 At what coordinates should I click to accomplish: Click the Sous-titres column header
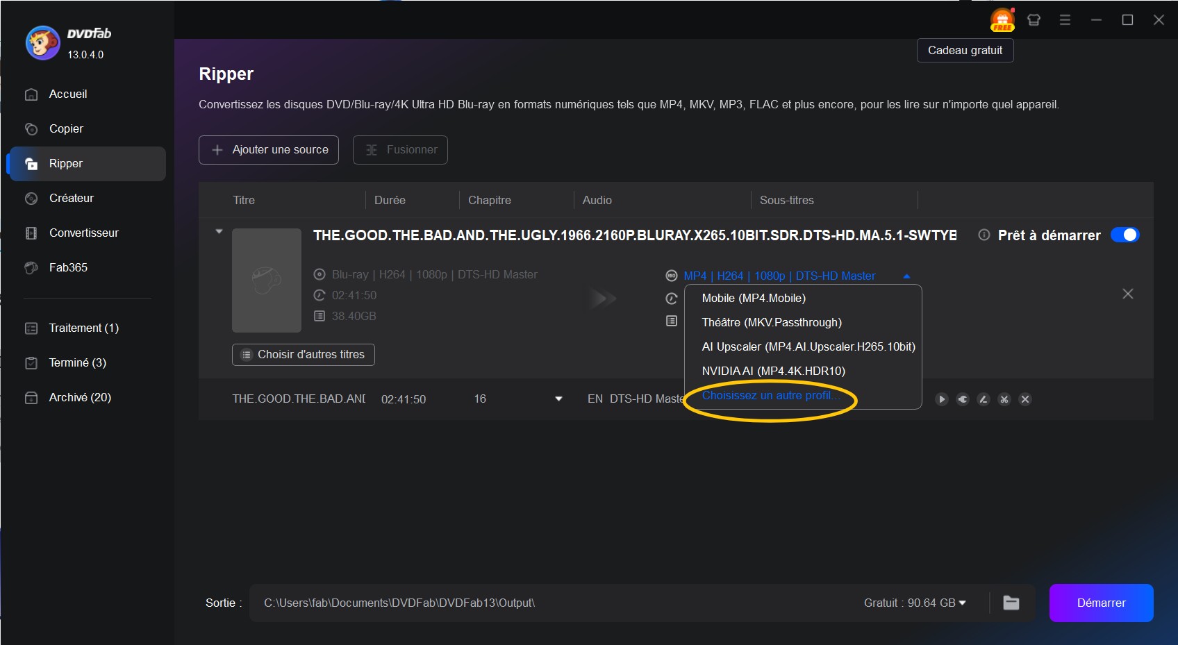[x=787, y=200]
